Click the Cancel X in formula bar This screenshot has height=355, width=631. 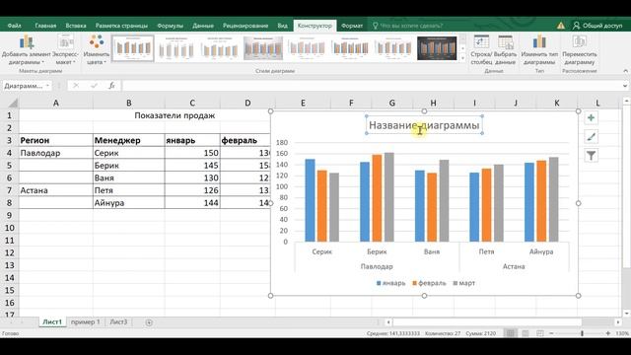tap(76, 86)
